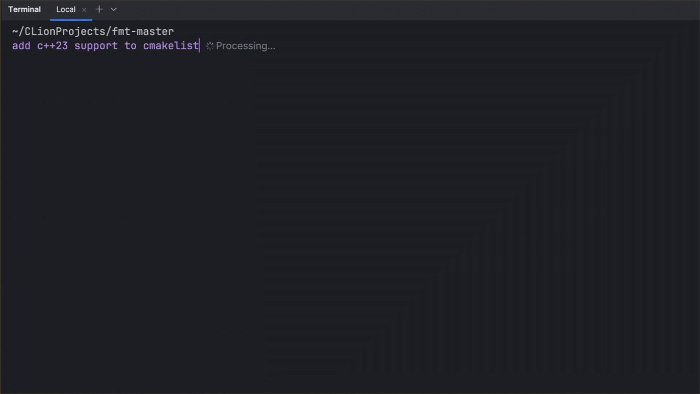Click "fmt-master" in the directory path

[x=143, y=32]
